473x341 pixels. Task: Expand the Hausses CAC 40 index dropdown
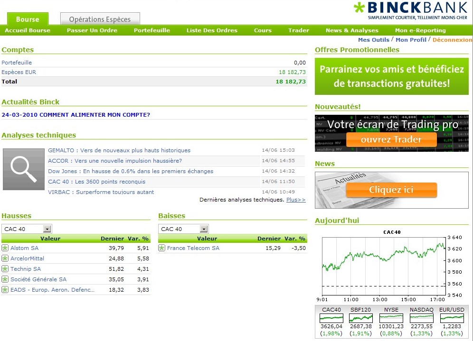click(x=47, y=229)
